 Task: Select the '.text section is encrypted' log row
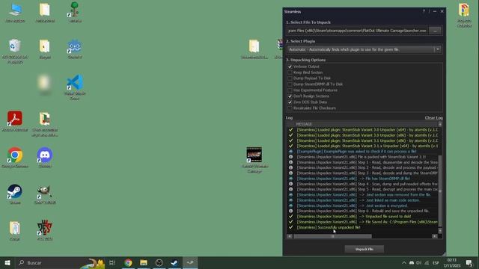tap(362, 205)
